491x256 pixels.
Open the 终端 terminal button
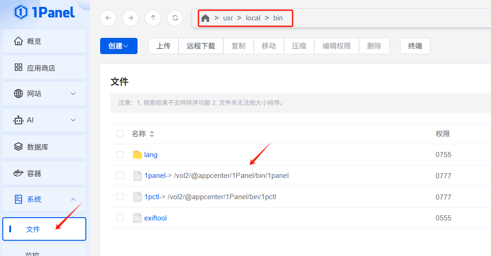coord(415,46)
